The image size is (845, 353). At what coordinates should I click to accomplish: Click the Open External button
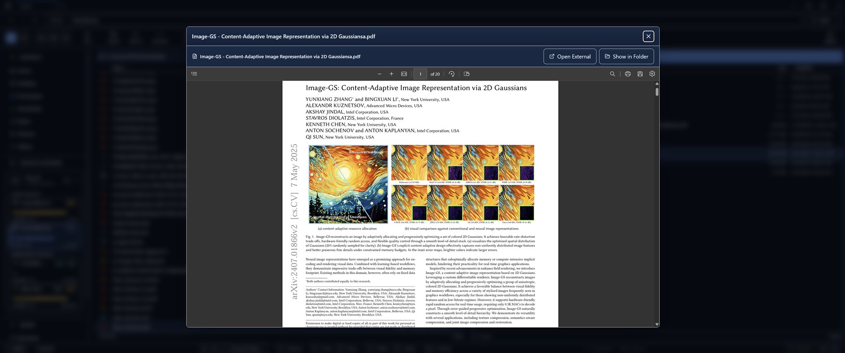pos(570,56)
